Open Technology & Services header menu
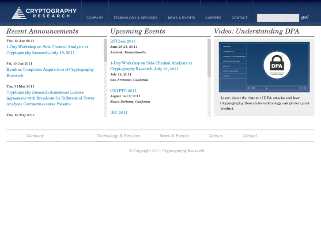Screen dimensions: 321x241 point(136,18)
